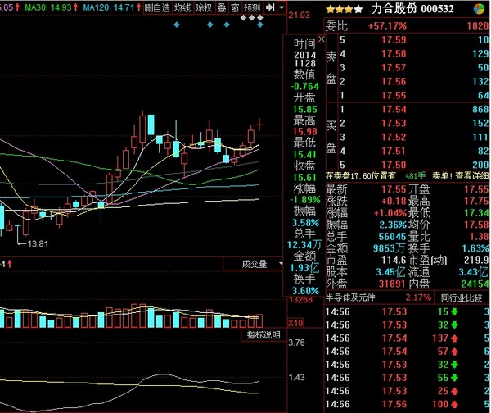Click the leftmost blue diamond event marker

(177, 25)
